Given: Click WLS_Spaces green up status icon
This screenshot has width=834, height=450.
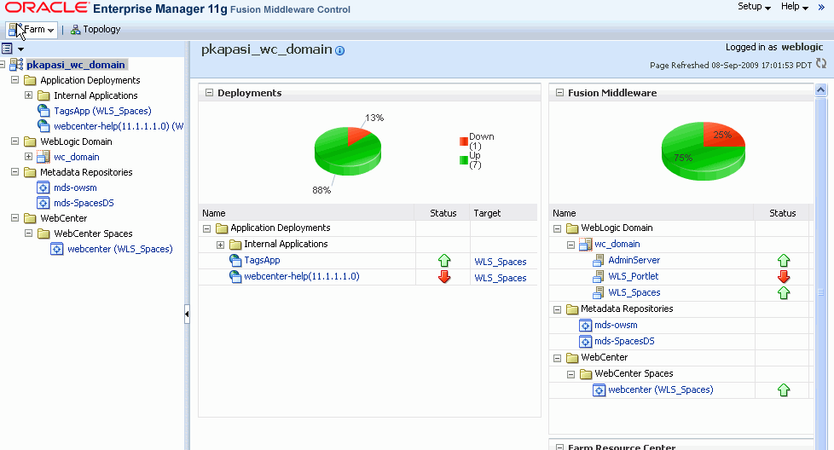Looking at the screenshot, I should (784, 293).
